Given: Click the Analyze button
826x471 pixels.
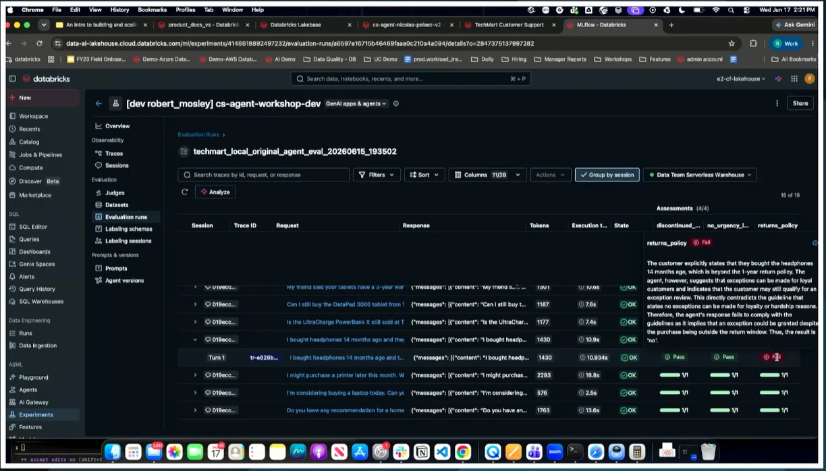Looking at the screenshot, I should point(215,192).
